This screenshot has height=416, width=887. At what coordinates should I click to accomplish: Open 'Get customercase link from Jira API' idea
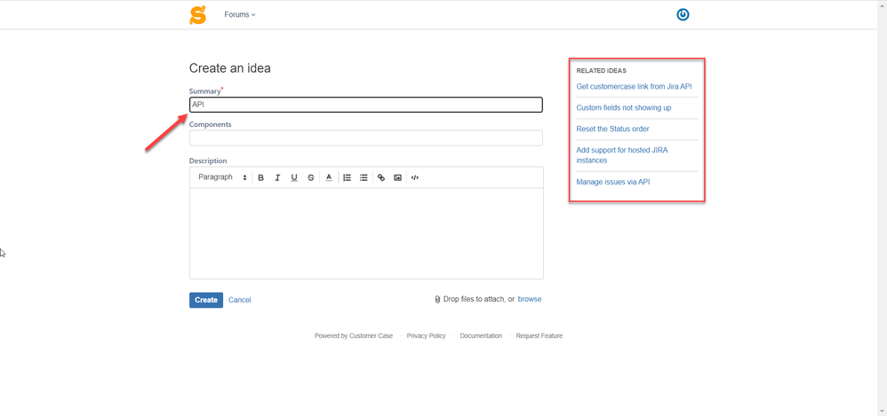(634, 86)
